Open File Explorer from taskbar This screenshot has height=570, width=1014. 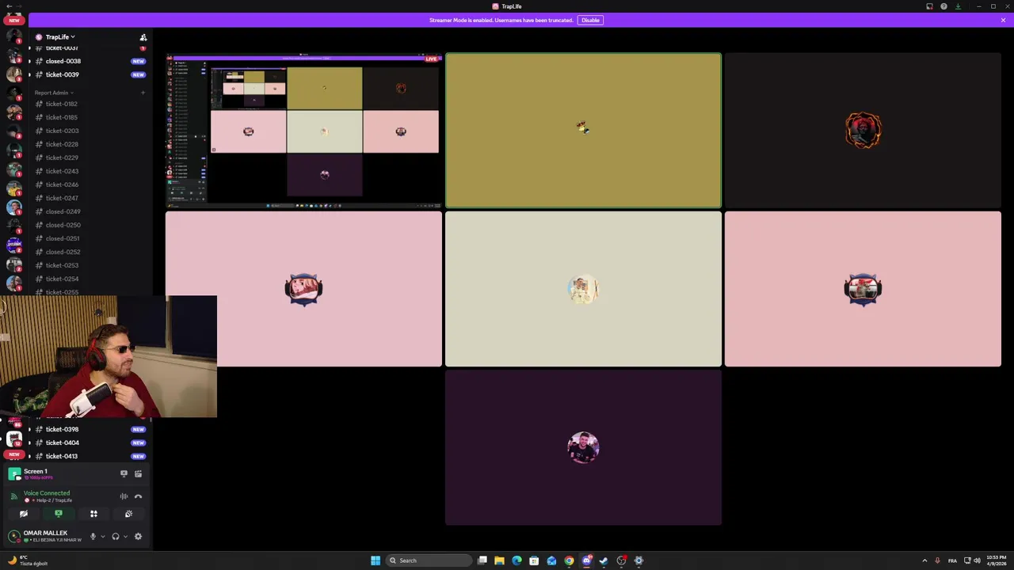coord(499,560)
